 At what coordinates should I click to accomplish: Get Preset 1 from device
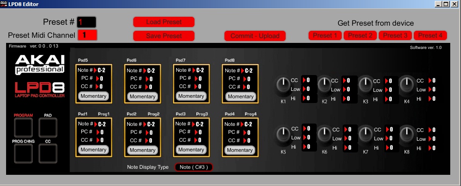325,35
